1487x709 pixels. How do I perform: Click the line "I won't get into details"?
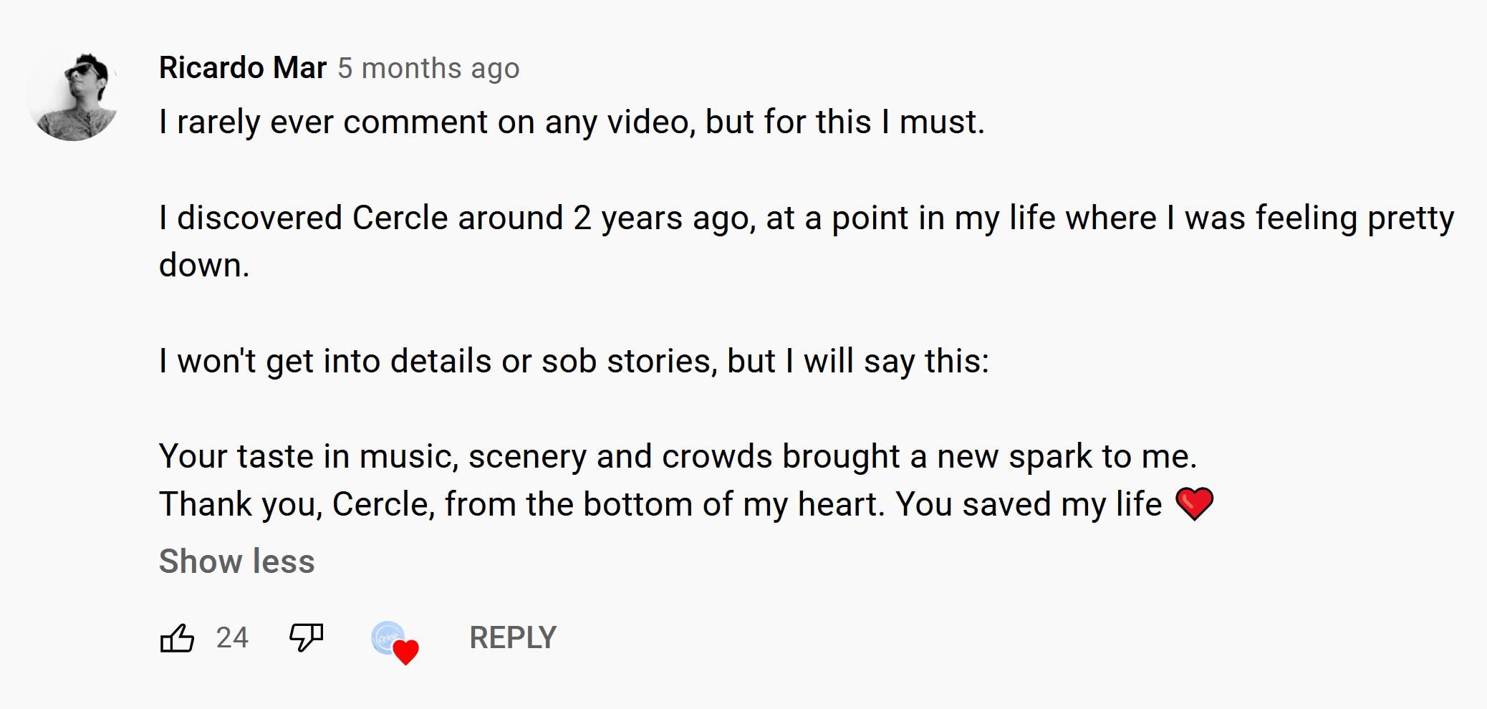[573, 360]
